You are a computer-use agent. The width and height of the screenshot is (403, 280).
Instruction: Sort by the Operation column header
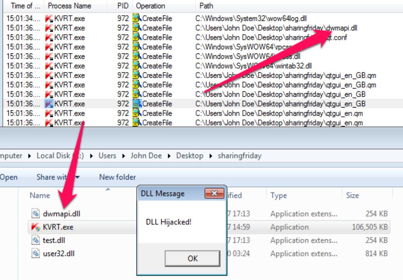pos(164,6)
